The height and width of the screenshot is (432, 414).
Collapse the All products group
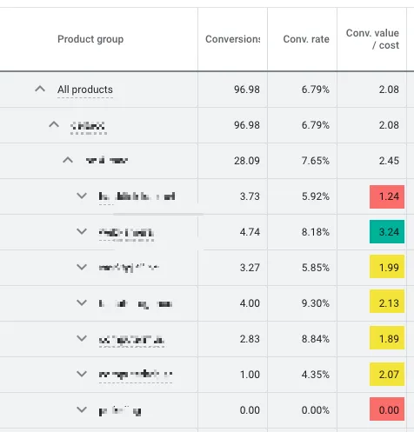[40, 89]
